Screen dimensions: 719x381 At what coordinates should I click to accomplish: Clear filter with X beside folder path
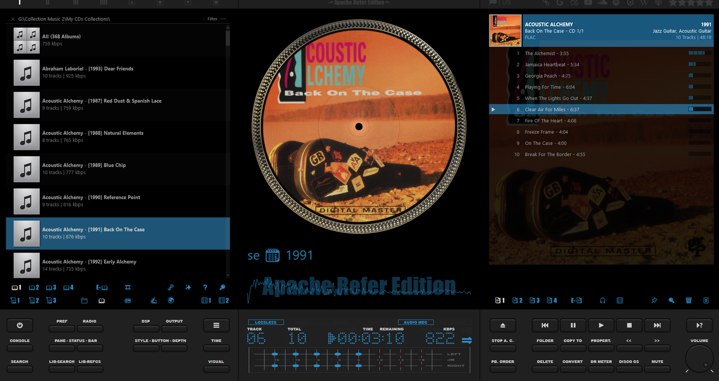tap(12, 19)
